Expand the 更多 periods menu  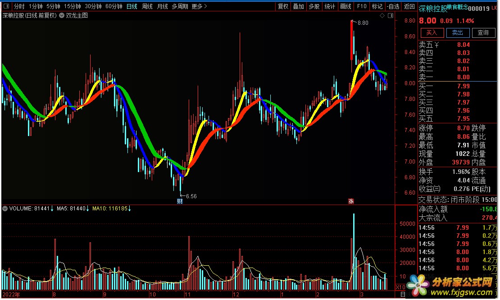click(199, 6)
